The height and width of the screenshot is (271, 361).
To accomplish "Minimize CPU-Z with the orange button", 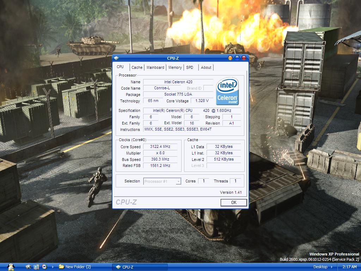I will click(x=230, y=58).
